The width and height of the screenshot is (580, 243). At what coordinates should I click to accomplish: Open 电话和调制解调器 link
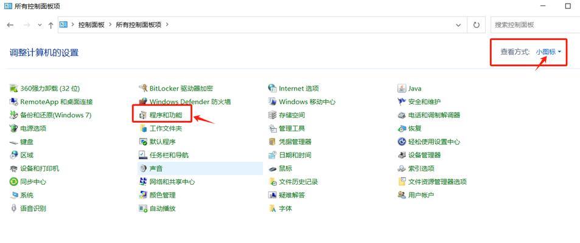tap(435, 115)
